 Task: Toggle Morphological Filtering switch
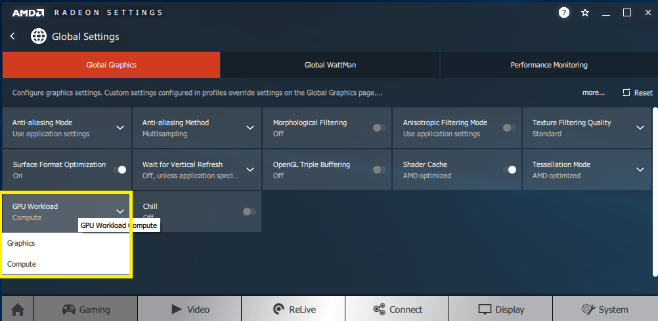tap(380, 128)
